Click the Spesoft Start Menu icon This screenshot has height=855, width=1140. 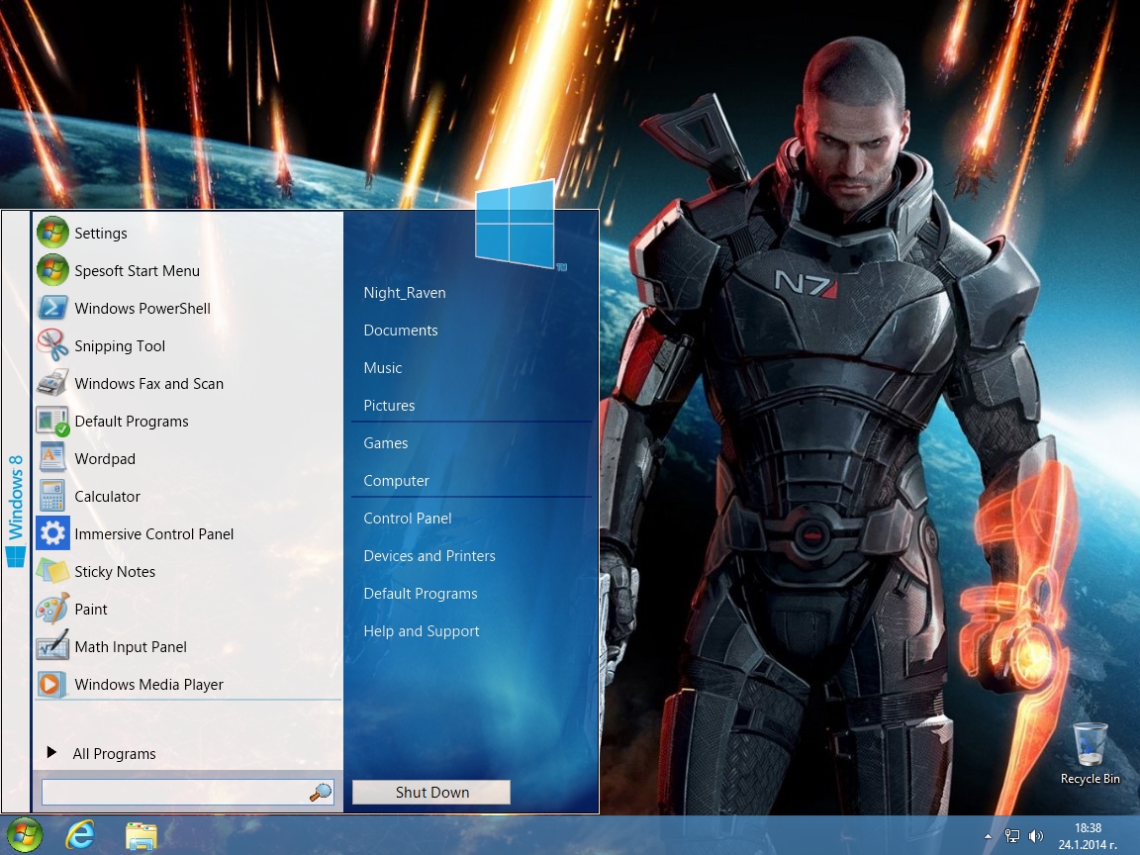[x=52, y=270]
